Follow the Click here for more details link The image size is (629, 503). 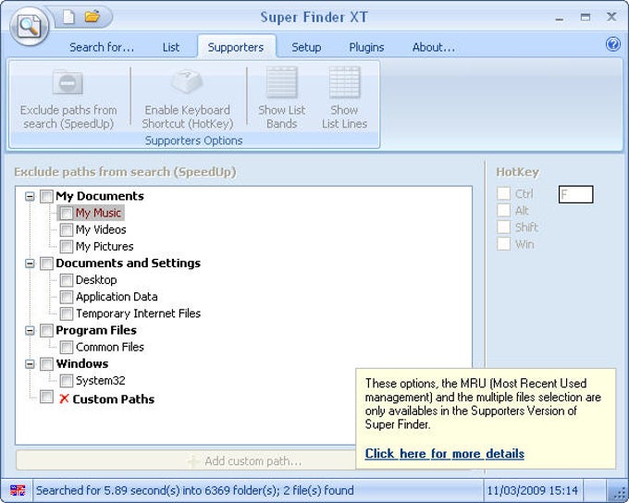click(445, 454)
